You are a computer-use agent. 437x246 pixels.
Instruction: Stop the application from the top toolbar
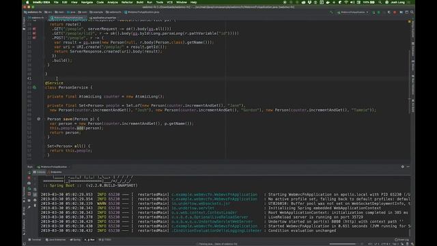tap(395, 12)
